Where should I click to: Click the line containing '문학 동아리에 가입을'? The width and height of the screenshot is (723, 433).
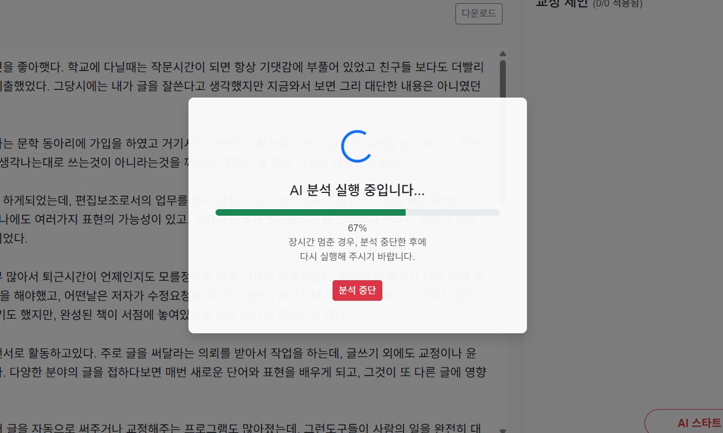pyautogui.click(x=241, y=144)
